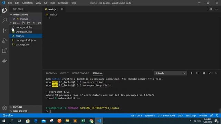The height and width of the screenshot is (124, 221).
Task: Open the View menu
Action: click(x=38, y=3)
